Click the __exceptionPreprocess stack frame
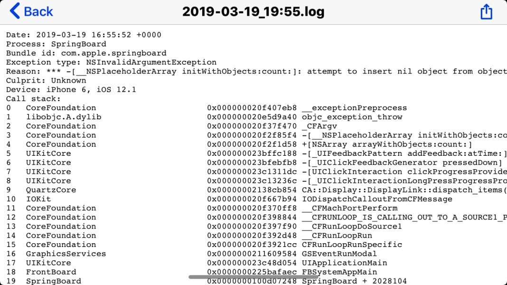Viewport: 507px width, 285px height. coord(354,108)
